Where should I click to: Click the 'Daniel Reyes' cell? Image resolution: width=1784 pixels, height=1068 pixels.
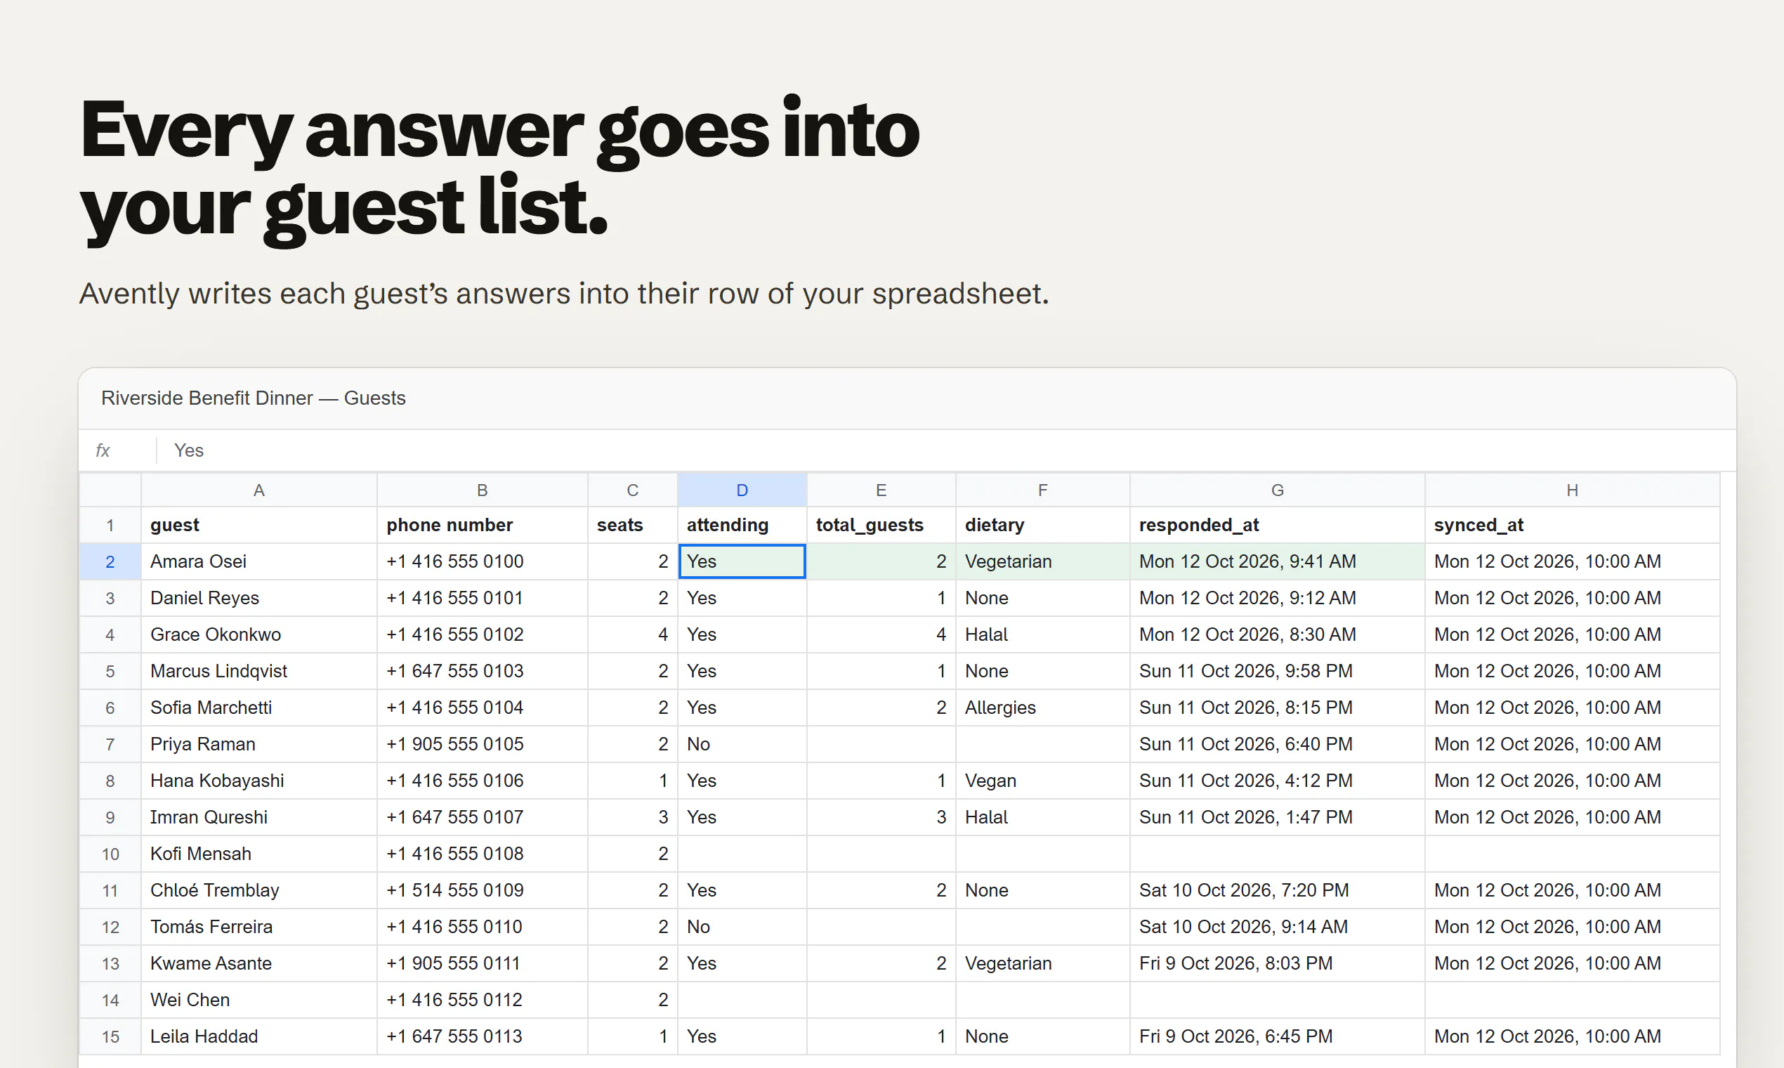pos(259,598)
